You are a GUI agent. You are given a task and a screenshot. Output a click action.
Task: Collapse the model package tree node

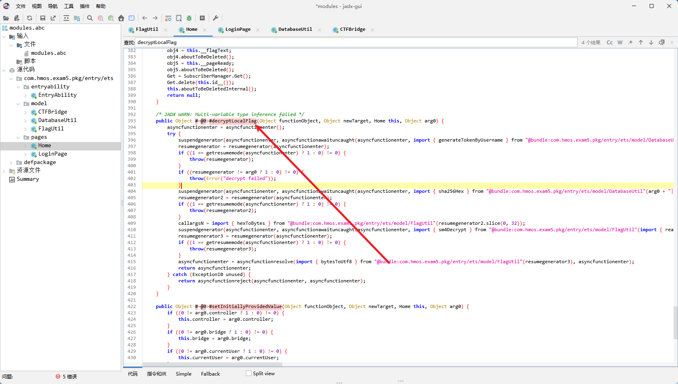(x=18, y=104)
